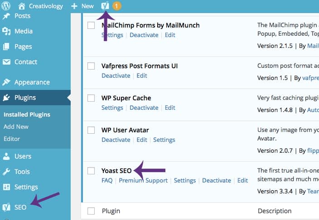Select the Yoast SEO plugin checkbox
This screenshot has height=220, width=319.
tap(91, 171)
